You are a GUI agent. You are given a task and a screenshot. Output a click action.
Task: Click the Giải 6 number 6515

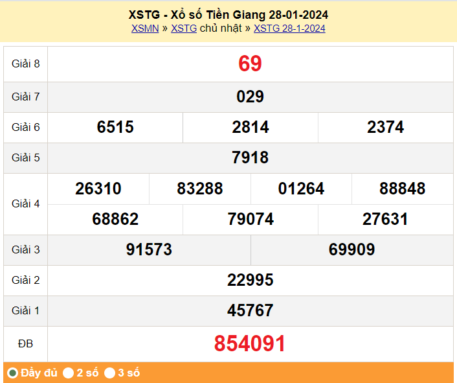[115, 127]
